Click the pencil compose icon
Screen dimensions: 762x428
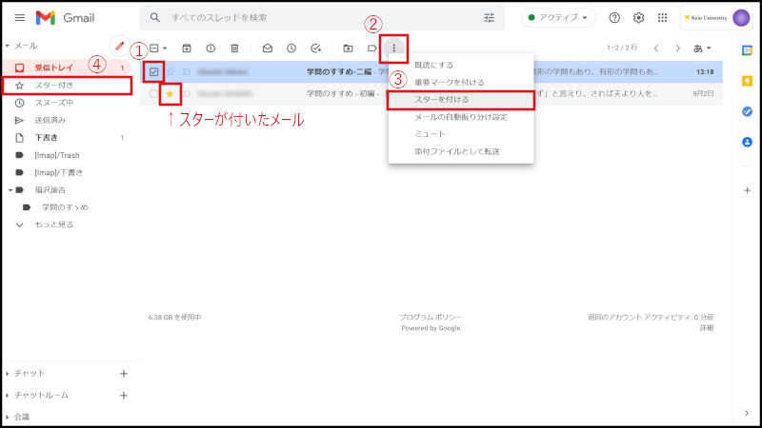[120, 46]
